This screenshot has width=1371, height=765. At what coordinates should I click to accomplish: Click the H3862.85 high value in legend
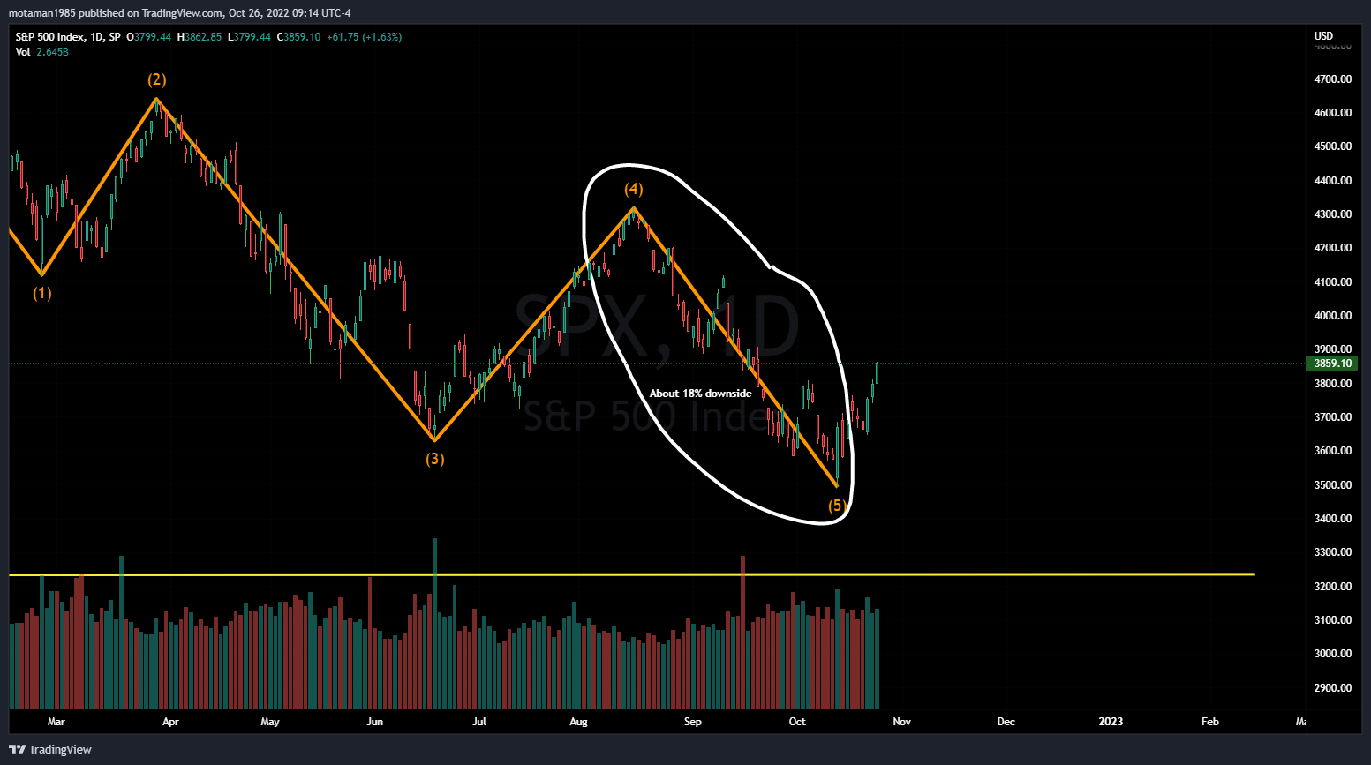click(x=200, y=37)
